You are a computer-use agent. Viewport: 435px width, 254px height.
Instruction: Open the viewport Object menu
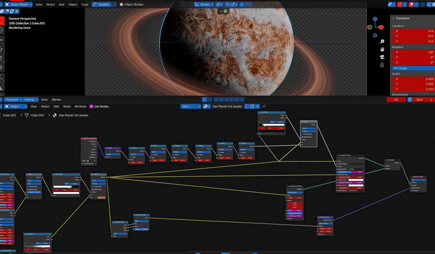pyautogui.click(x=73, y=5)
